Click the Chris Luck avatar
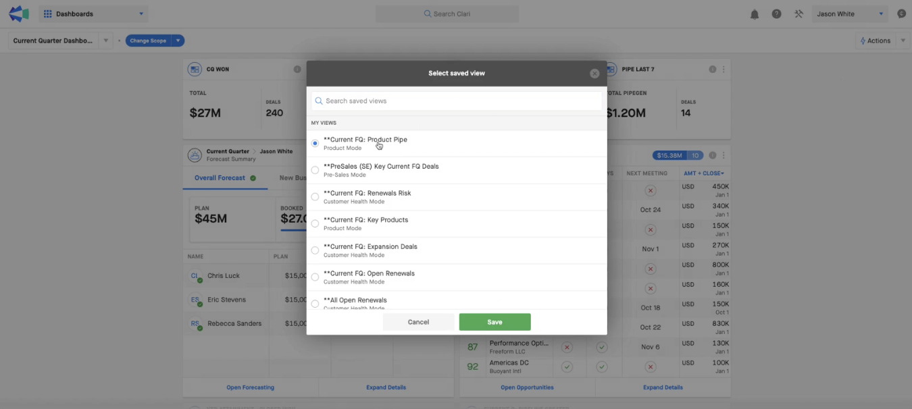Viewport: 912px width, 409px height. click(196, 276)
